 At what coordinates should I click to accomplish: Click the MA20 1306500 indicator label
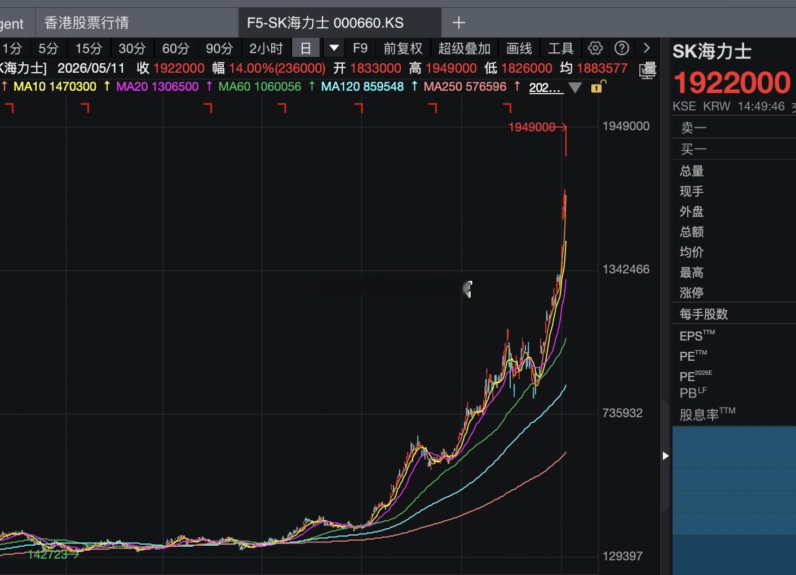click(x=157, y=87)
